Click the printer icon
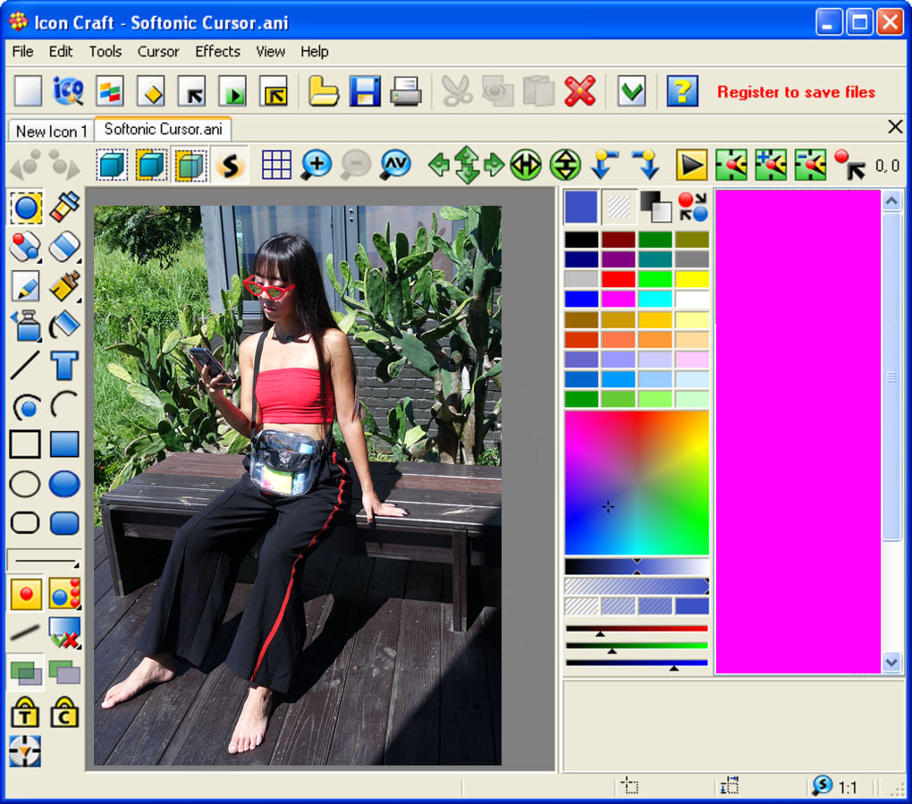 [x=406, y=91]
